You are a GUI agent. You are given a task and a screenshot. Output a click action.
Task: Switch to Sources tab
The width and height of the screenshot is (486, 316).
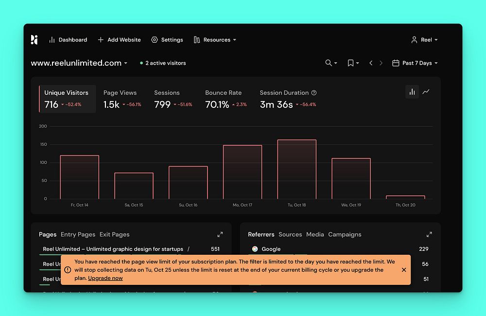pyautogui.click(x=290, y=234)
